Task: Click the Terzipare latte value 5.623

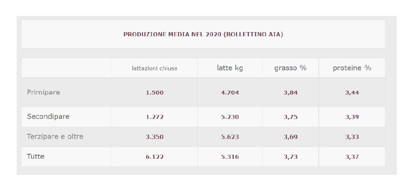Action: (x=230, y=137)
